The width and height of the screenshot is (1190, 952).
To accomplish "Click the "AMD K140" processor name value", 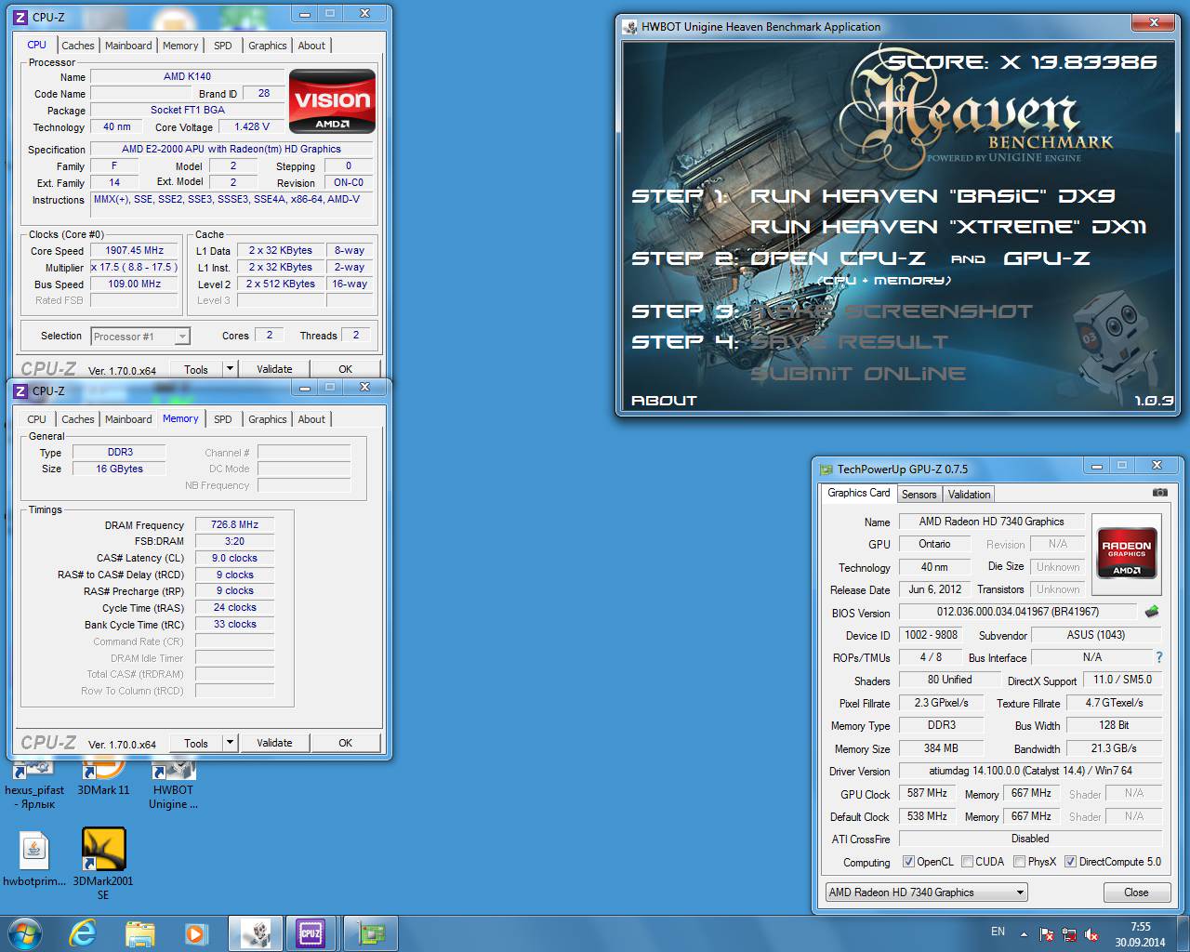I will coord(188,77).
